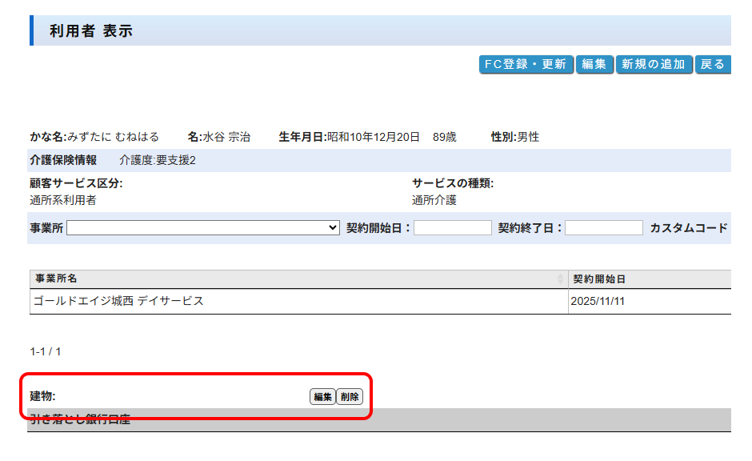The image size is (752, 461).
Task: Delete the 建物 entry with 削除
Action: 349,397
